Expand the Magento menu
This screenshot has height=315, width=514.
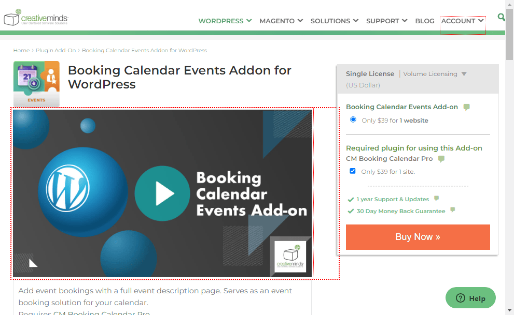pos(281,21)
